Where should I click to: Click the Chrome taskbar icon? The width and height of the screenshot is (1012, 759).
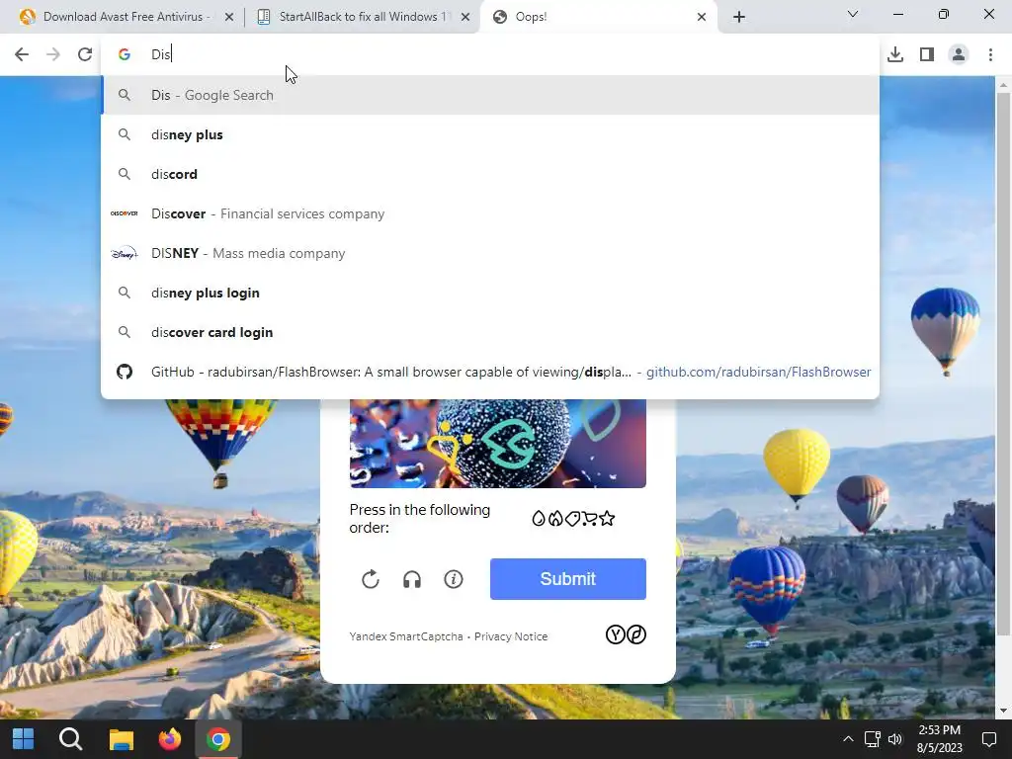[218, 739]
